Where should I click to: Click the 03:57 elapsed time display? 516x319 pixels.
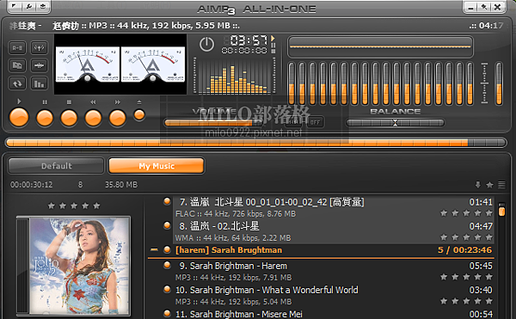tap(249, 40)
